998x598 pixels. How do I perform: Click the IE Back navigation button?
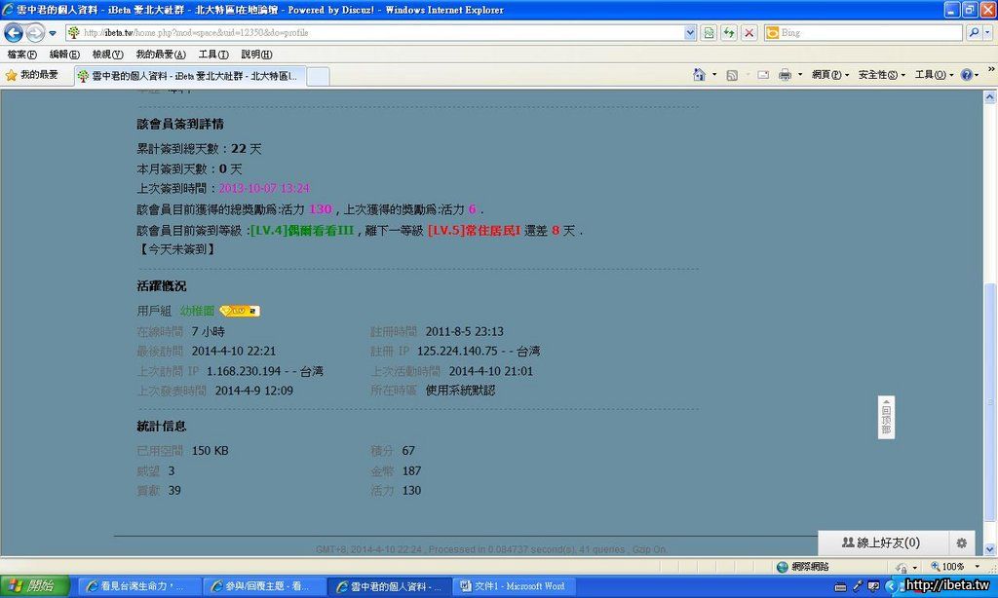point(14,32)
